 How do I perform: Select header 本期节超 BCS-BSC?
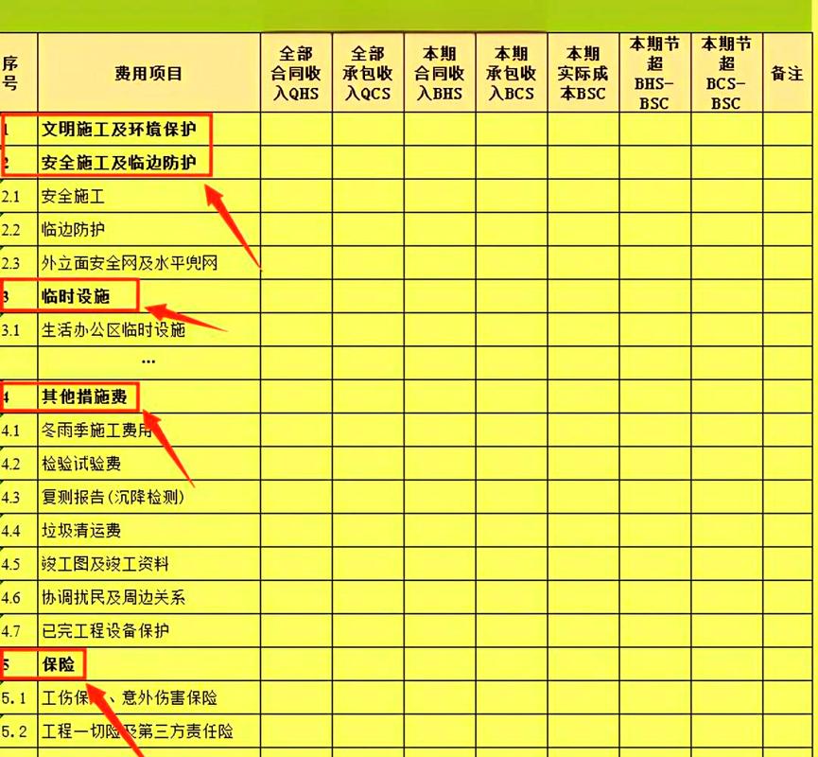click(x=726, y=73)
